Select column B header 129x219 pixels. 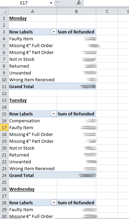[76, 11]
